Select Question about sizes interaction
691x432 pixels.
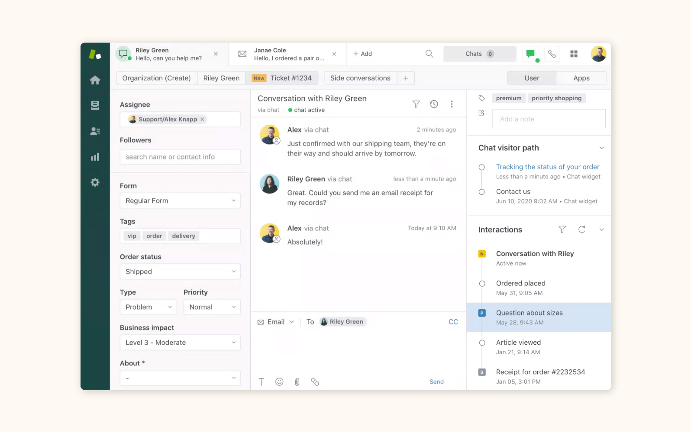[x=539, y=318]
